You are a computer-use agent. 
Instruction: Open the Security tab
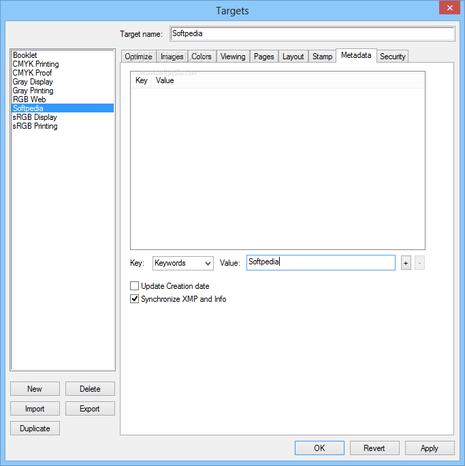coord(393,57)
